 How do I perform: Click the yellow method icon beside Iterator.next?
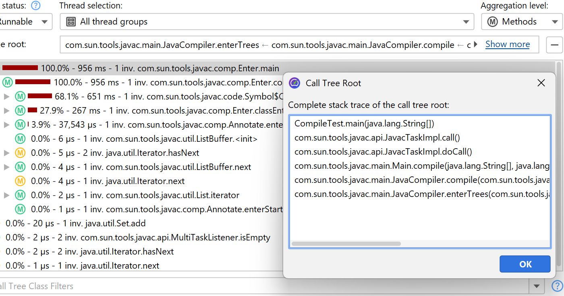tap(20, 181)
